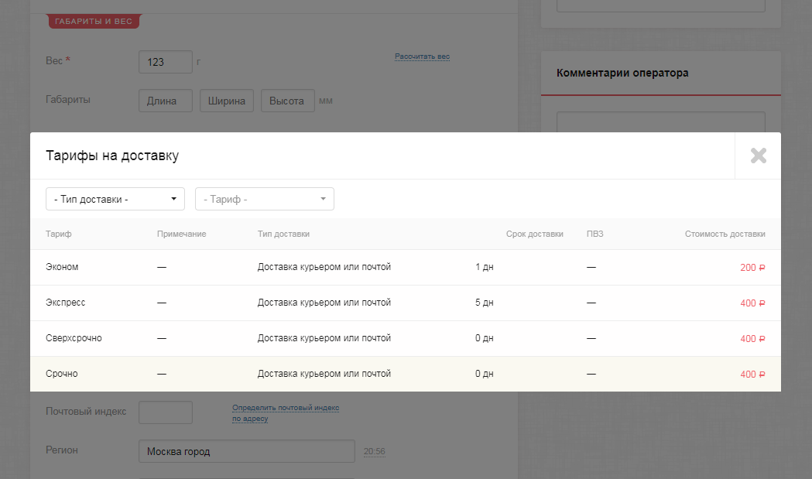Click the "Длина" dimension field
Image resolution: width=812 pixels, height=479 pixels.
tap(166, 101)
